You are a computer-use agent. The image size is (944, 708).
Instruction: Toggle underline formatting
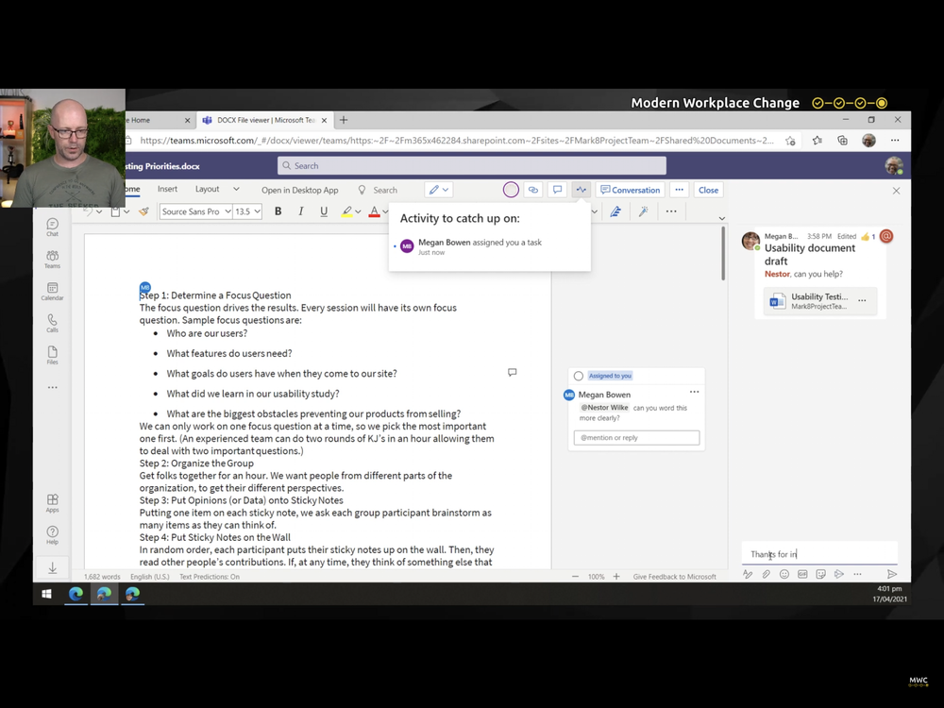324,211
